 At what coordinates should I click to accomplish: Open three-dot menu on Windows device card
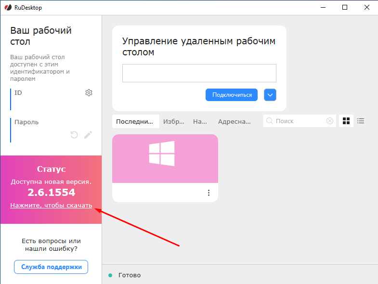(x=209, y=193)
